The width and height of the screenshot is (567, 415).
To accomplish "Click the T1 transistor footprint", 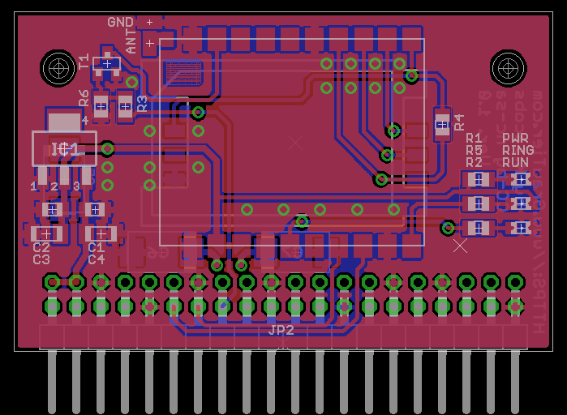I will click(x=107, y=64).
